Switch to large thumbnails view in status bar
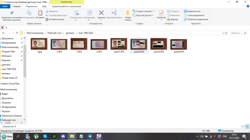Image resolution: width=250 pixels, height=140 pixels. [247, 126]
